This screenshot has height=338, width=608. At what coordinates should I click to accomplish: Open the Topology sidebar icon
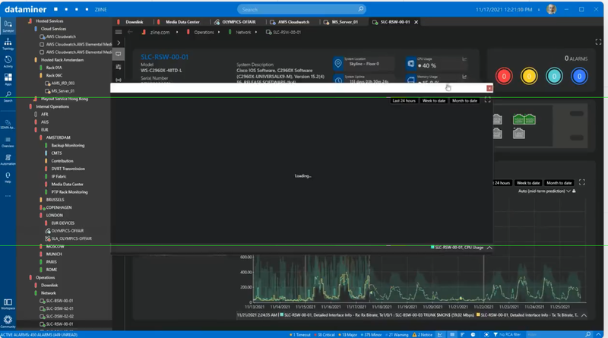pos(8,44)
